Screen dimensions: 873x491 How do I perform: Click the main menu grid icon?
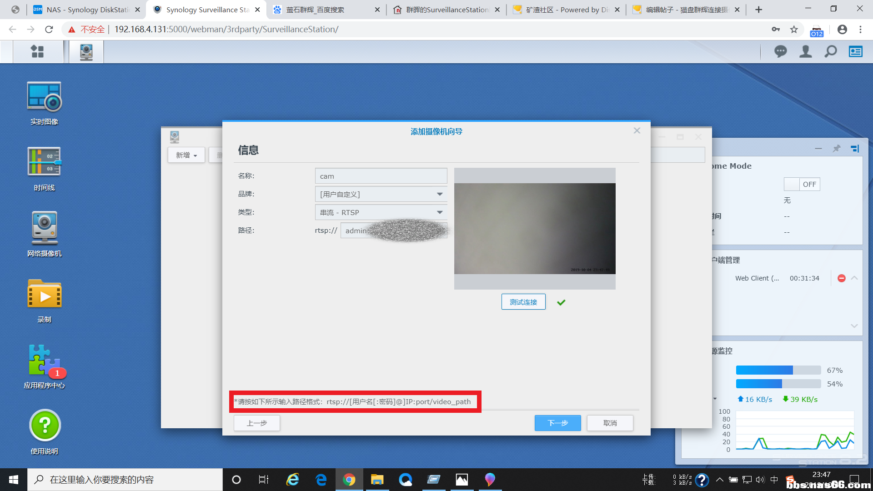pos(37,51)
